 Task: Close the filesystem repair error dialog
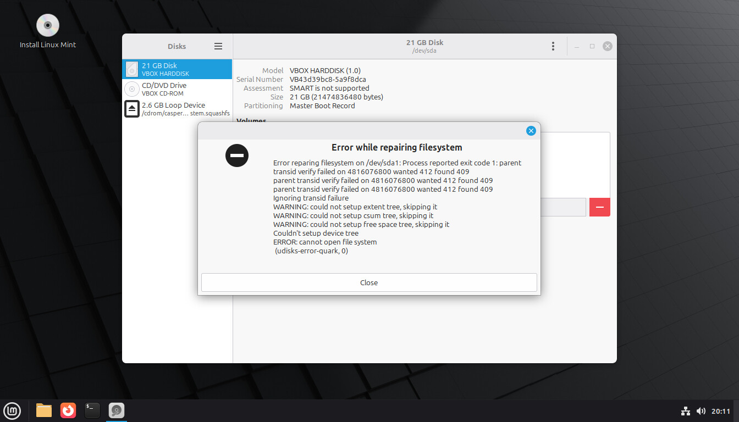(x=368, y=282)
